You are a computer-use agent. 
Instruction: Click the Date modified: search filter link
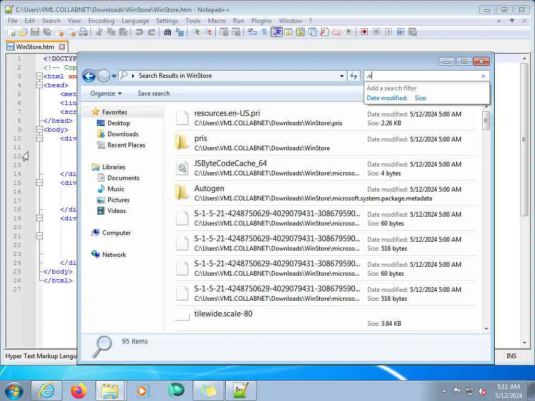click(x=387, y=98)
